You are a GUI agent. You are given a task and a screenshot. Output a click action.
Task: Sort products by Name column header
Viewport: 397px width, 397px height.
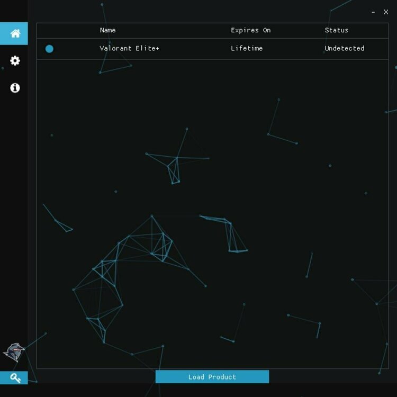[107, 30]
